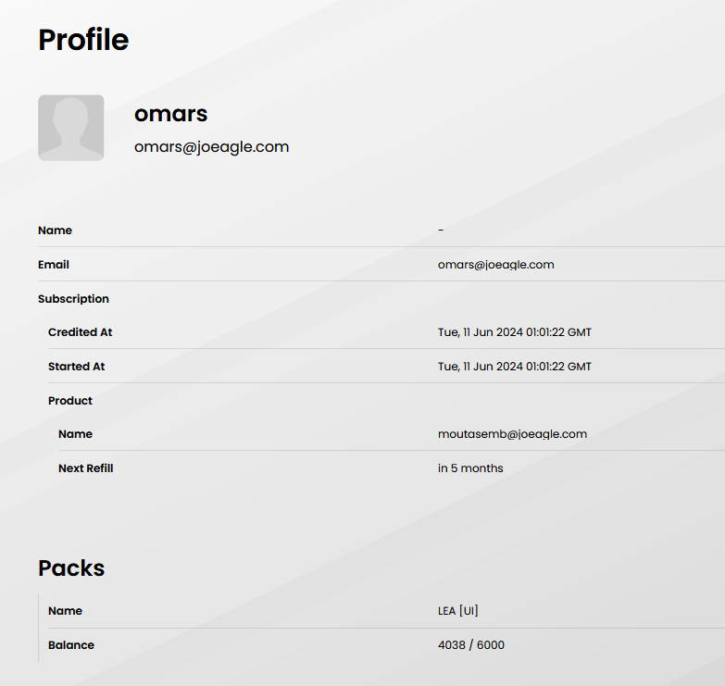The height and width of the screenshot is (686, 725).
Task: Click the Email row label
Action: point(54,265)
